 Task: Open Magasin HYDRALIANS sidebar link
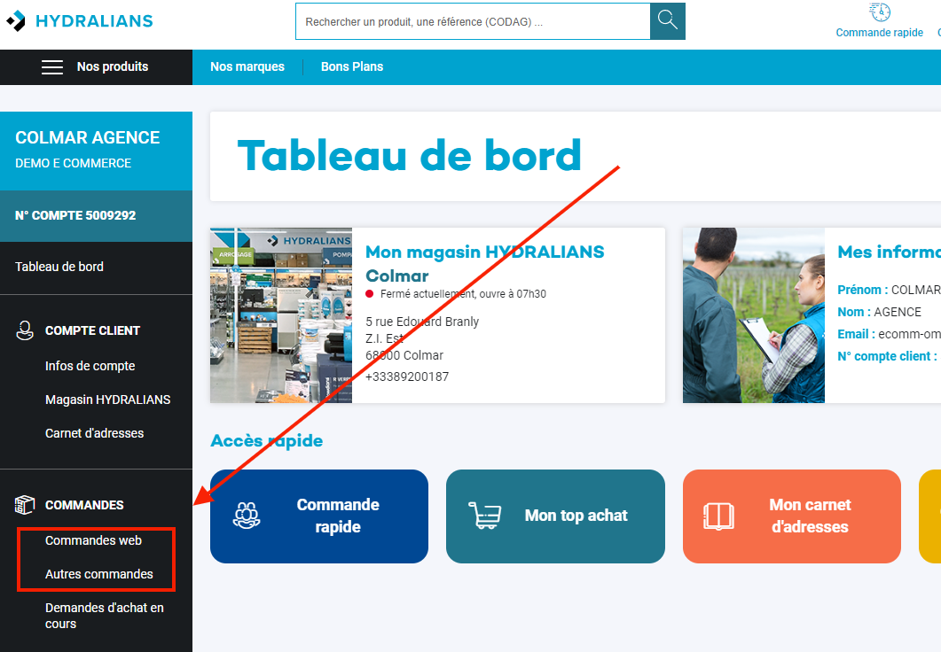[x=108, y=400]
